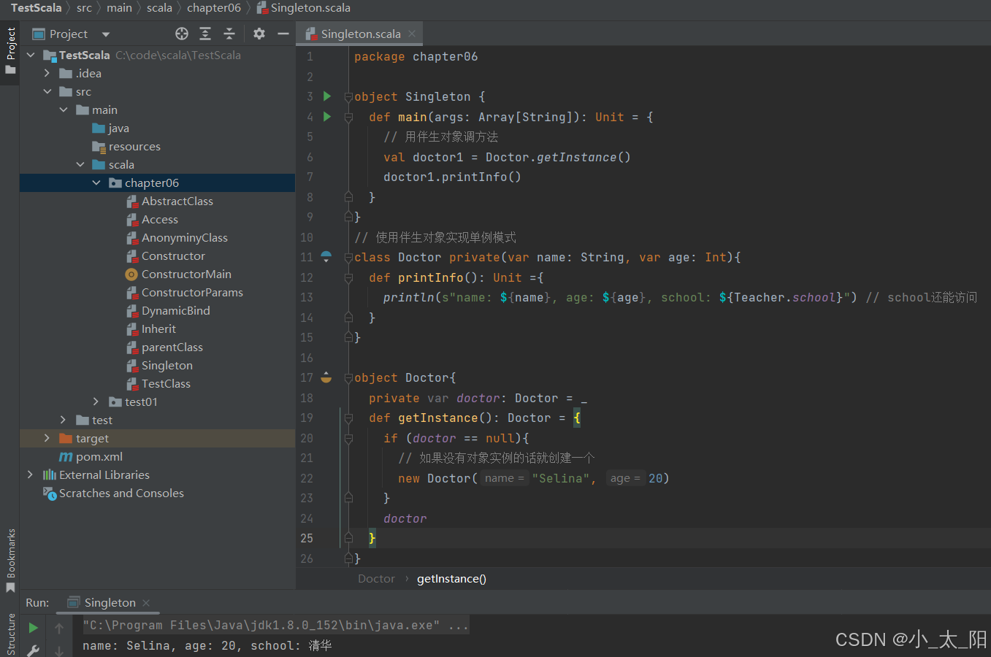Open the TestClass file
991x657 pixels.
(158, 384)
